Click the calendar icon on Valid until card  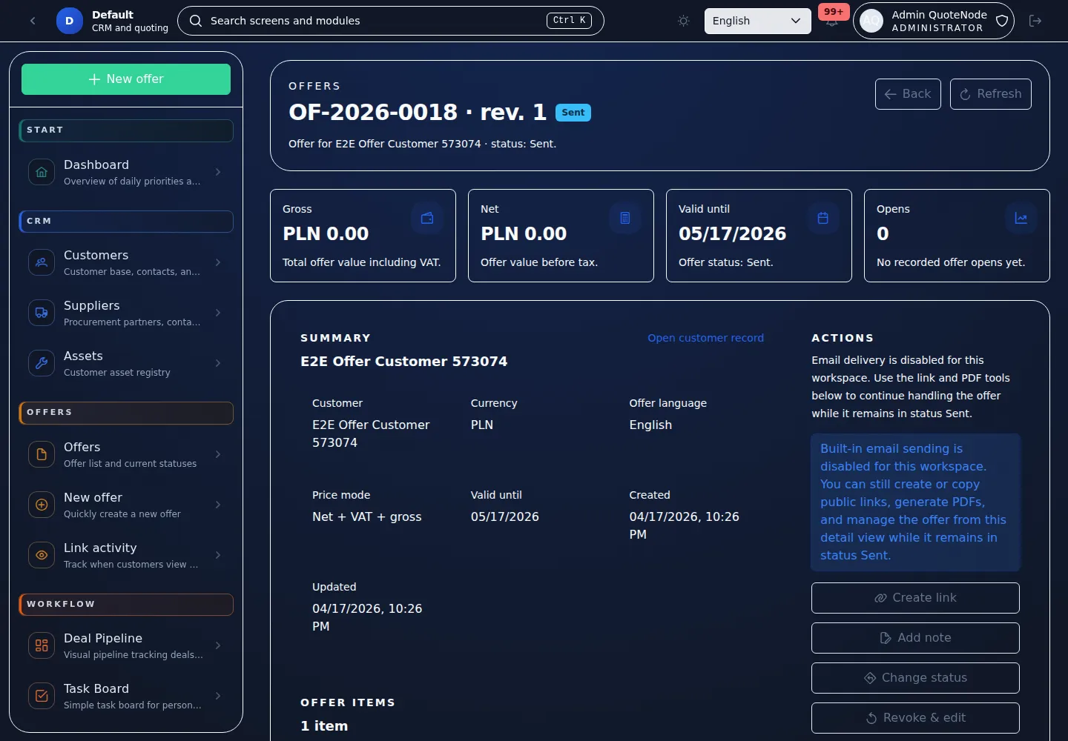point(823,218)
